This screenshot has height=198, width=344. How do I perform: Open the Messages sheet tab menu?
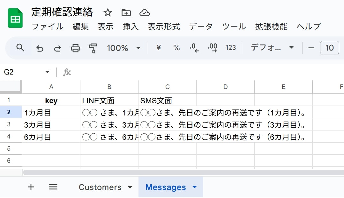pyautogui.click(x=195, y=187)
